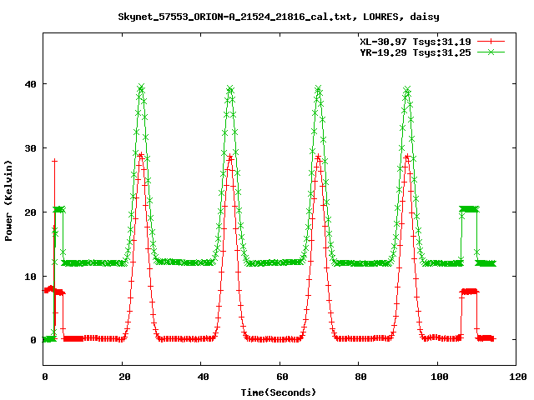Click the y-axis tick label 10
The height and width of the screenshot is (400, 534).
coord(31,277)
